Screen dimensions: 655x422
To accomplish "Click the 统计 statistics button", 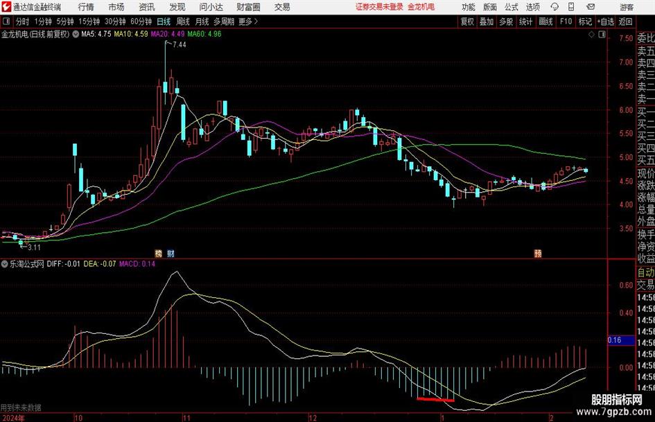I will 526,21.
